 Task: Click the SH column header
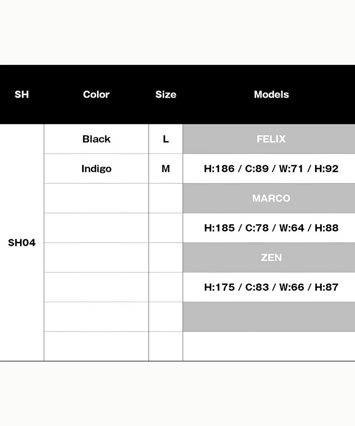tap(22, 95)
